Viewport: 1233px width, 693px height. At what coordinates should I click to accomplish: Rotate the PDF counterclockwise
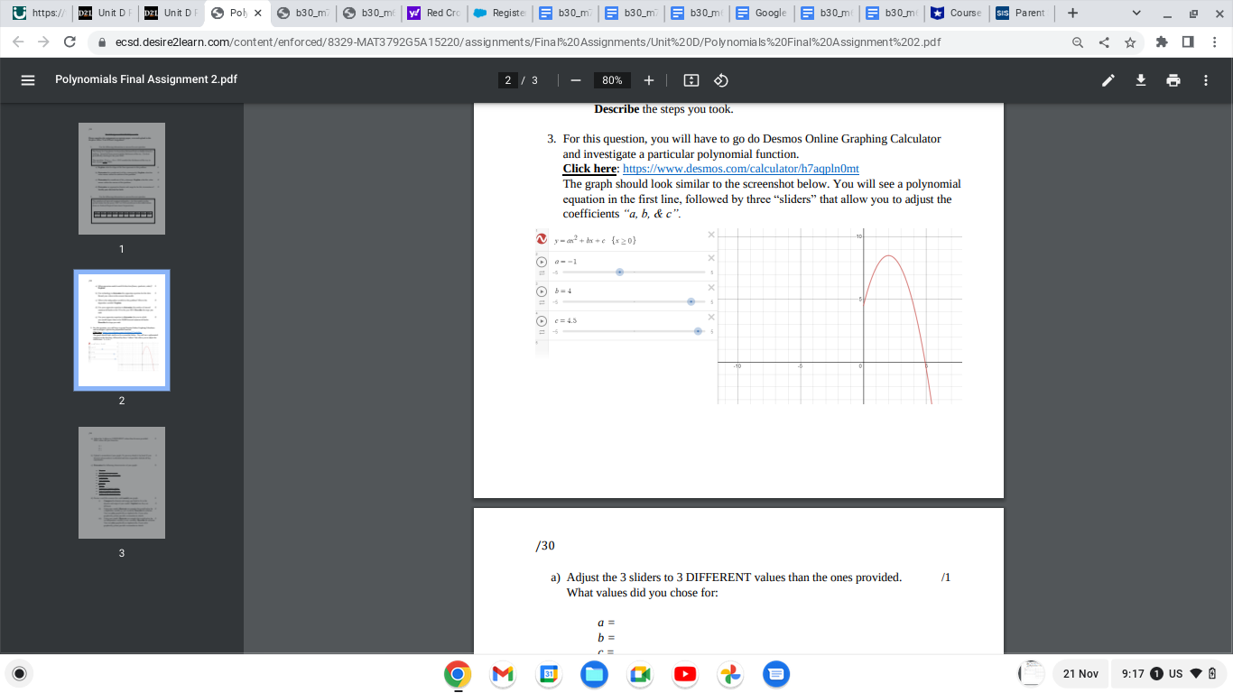(x=720, y=79)
